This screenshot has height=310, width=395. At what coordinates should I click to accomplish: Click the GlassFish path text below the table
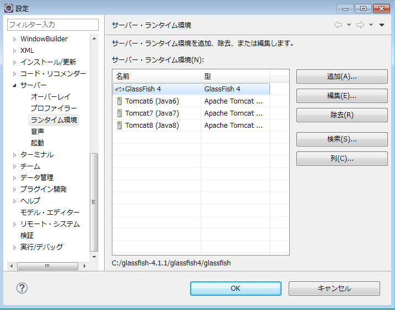pyautogui.click(x=171, y=263)
